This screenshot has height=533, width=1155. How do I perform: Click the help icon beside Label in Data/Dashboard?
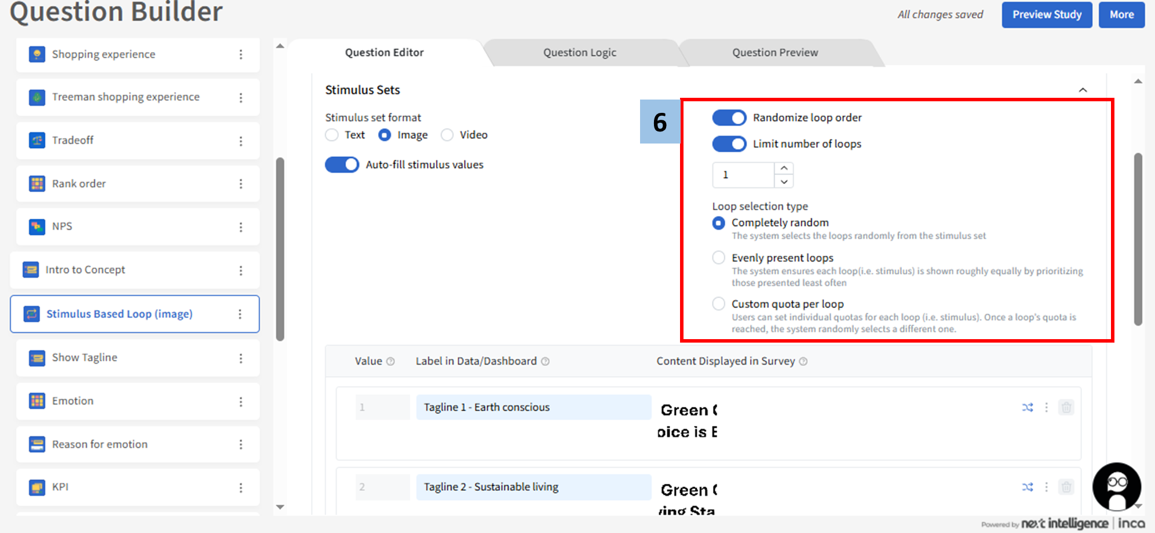click(545, 362)
